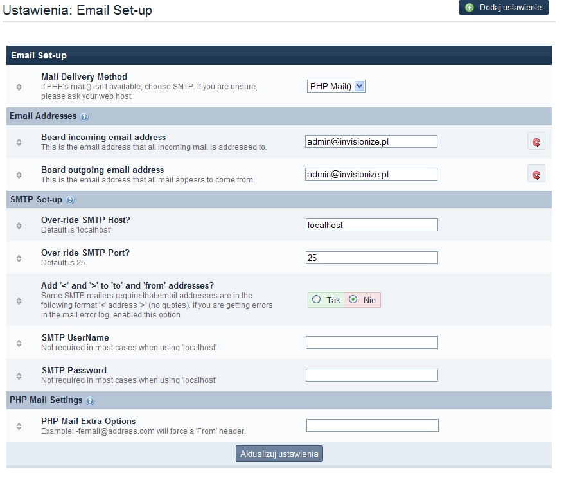Image resolution: width=564 pixels, height=480 pixels.
Task: Click reorder arrows beside Mail Delivery Method
Action: point(19,87)
